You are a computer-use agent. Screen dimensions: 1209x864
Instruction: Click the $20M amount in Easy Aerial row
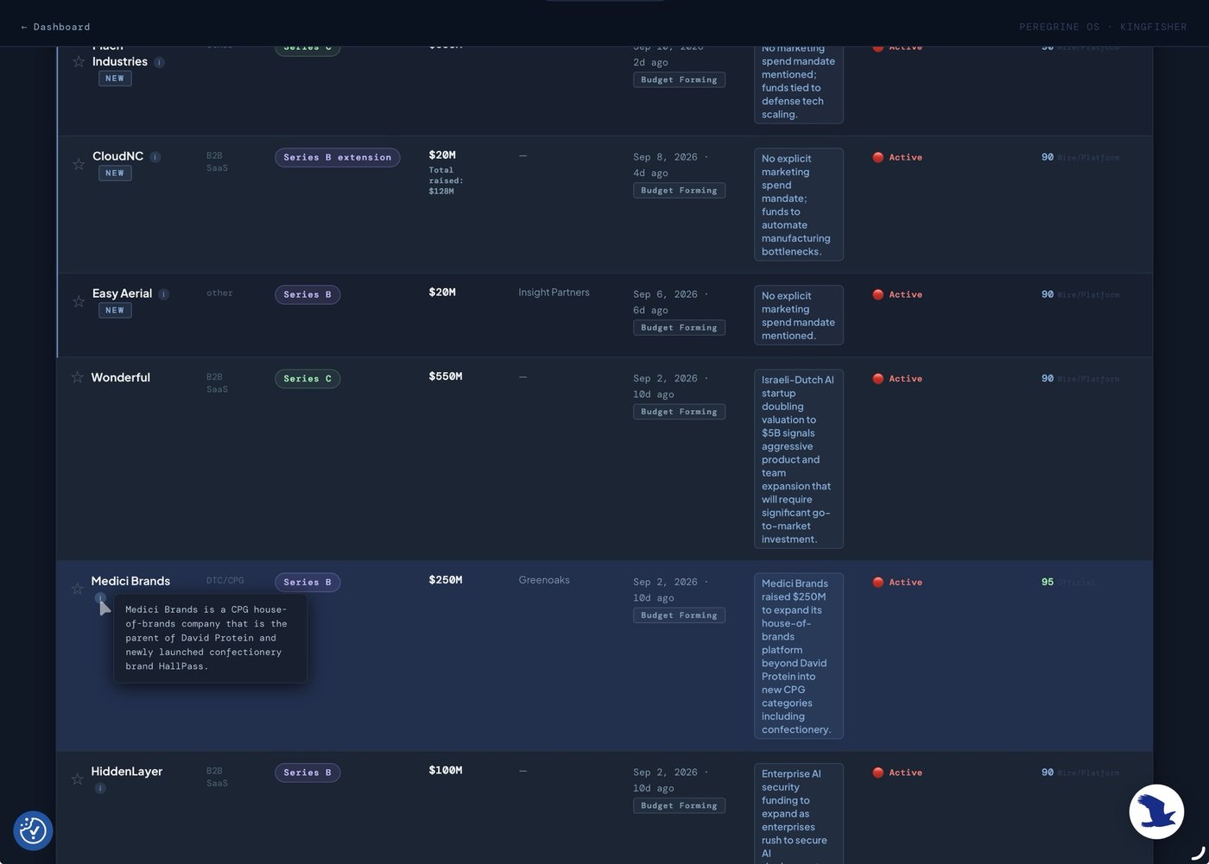442,293
